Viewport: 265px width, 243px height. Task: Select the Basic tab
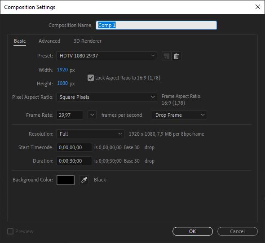20,41
